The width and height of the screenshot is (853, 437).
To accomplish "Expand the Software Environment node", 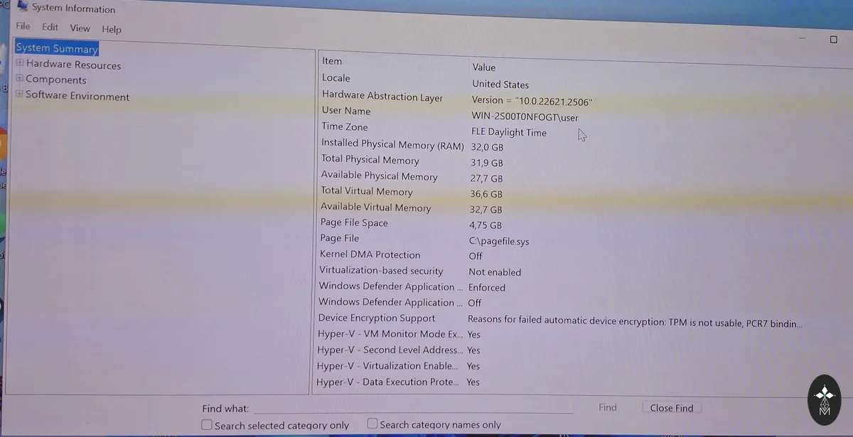I will pyautogui.click(x=20, y=94).
